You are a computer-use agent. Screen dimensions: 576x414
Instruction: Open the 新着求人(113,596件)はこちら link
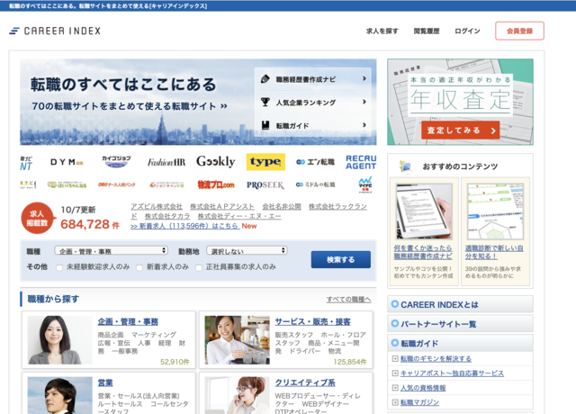tap(185, 226)
